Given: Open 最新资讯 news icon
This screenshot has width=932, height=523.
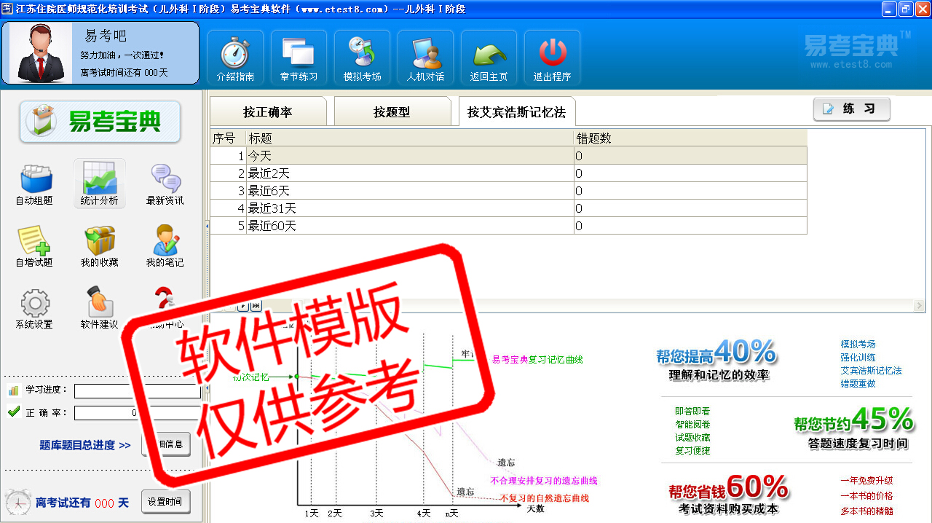Looking at the screenshot, I should click(165, 184).
